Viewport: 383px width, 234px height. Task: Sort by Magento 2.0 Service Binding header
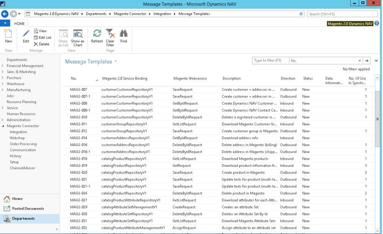[125, 79]
